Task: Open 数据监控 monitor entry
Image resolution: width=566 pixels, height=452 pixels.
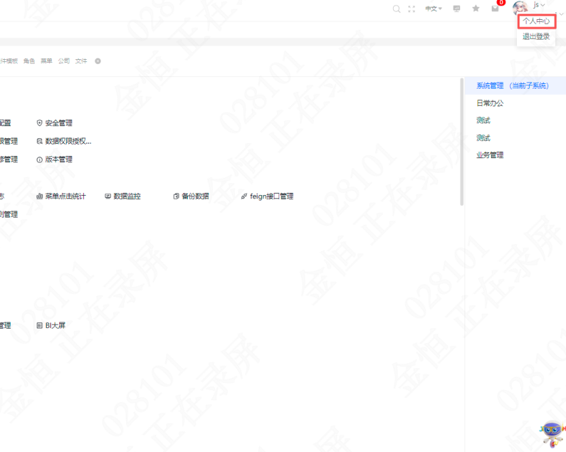Action: click(123, 196)
